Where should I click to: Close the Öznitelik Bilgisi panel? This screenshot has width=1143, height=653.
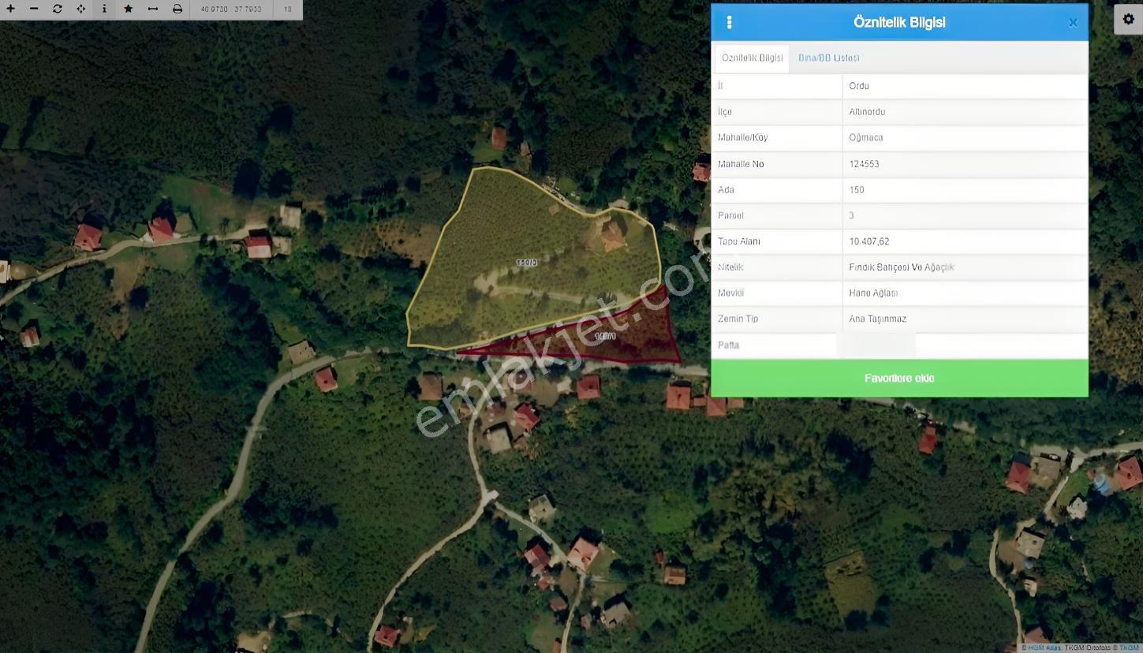tap(1073, 23)
